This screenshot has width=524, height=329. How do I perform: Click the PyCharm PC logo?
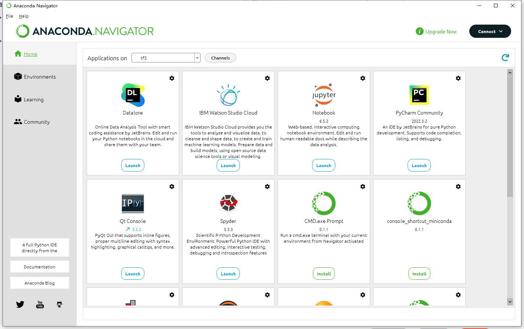(x=419, y=95)
